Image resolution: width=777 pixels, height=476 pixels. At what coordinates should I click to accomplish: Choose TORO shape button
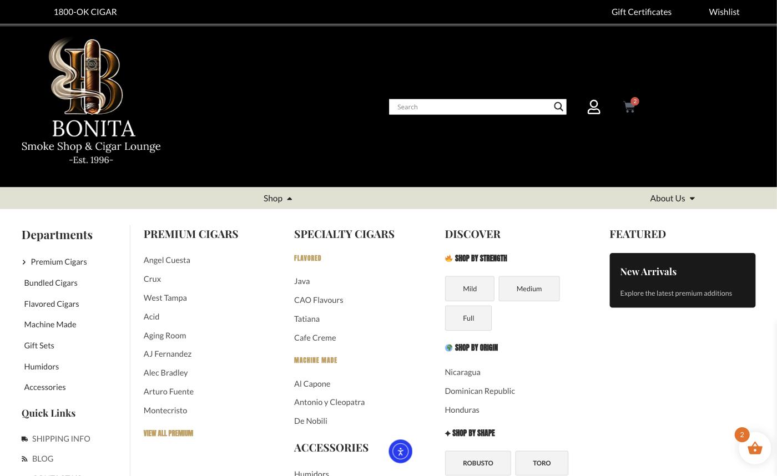542,463
